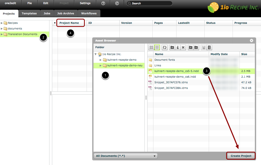This screenshot has height=165, width=261.
Task: Expand the documents folder
Action: tap(2, 29)
